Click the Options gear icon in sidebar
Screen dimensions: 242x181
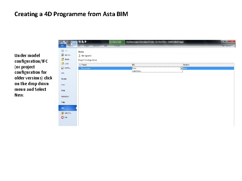(63, 113)
